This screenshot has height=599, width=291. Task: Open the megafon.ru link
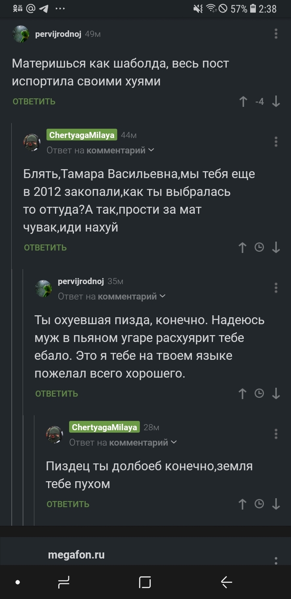(x=76, y=554)
